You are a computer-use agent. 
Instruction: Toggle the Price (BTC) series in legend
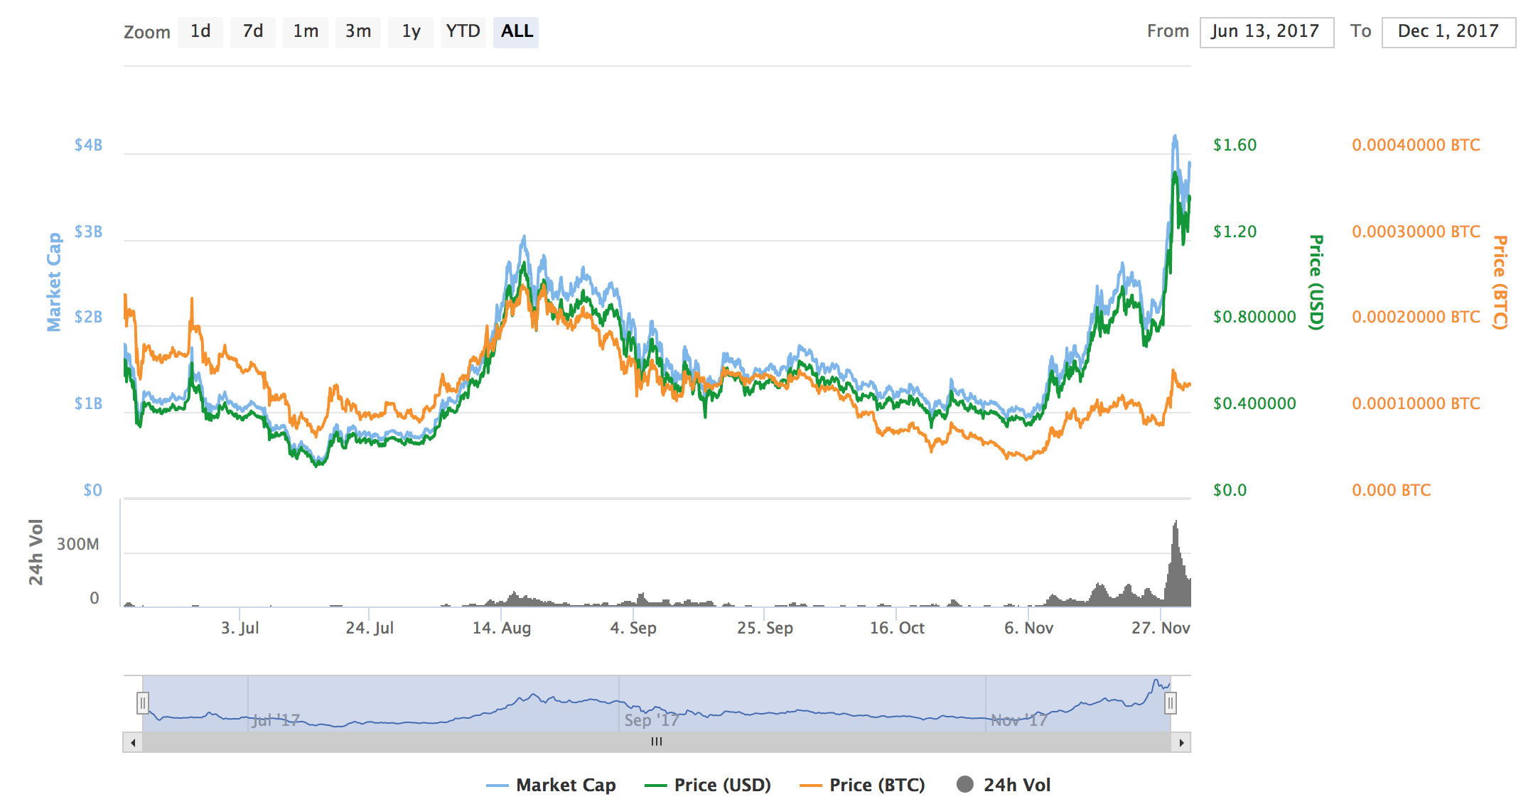coord(862,785)
